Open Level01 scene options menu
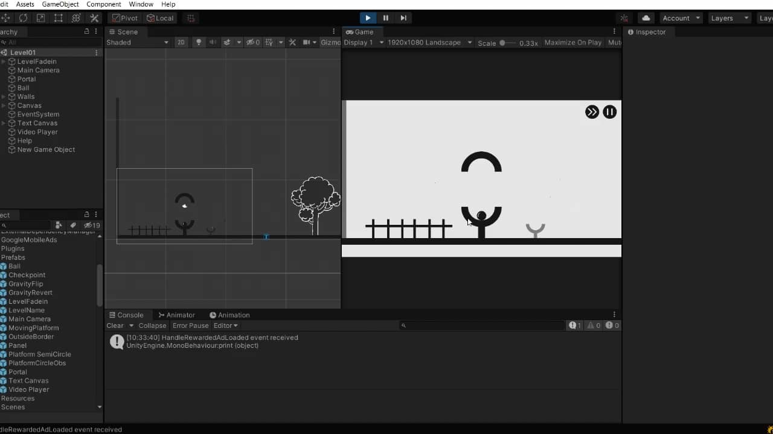 pyautogui.click(x=96, y=53)
